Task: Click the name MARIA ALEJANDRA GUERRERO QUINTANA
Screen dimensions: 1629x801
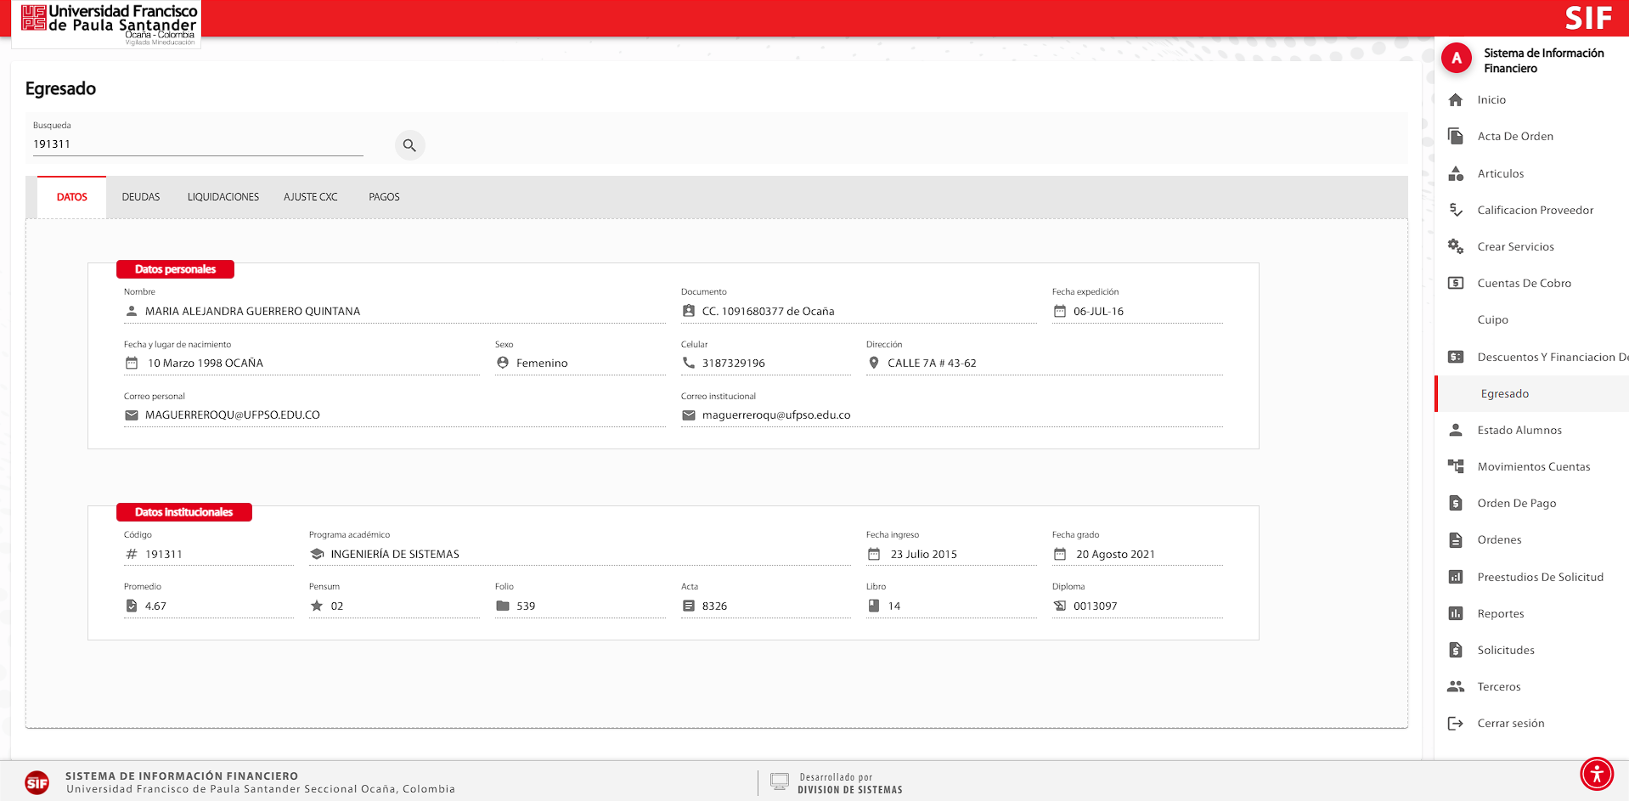Action: 252,312
